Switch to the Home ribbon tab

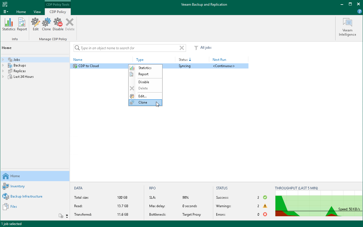(x=21, y=12)
